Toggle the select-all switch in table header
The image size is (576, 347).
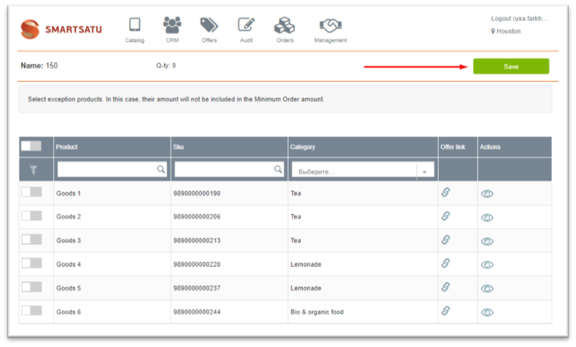(x=31, y=146)
